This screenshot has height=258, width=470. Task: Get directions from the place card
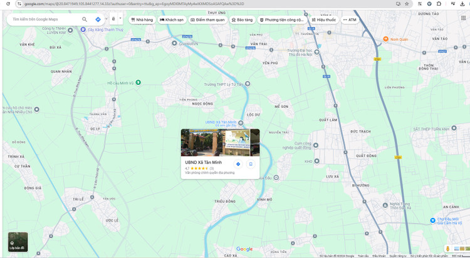click(x=238, y=164)
